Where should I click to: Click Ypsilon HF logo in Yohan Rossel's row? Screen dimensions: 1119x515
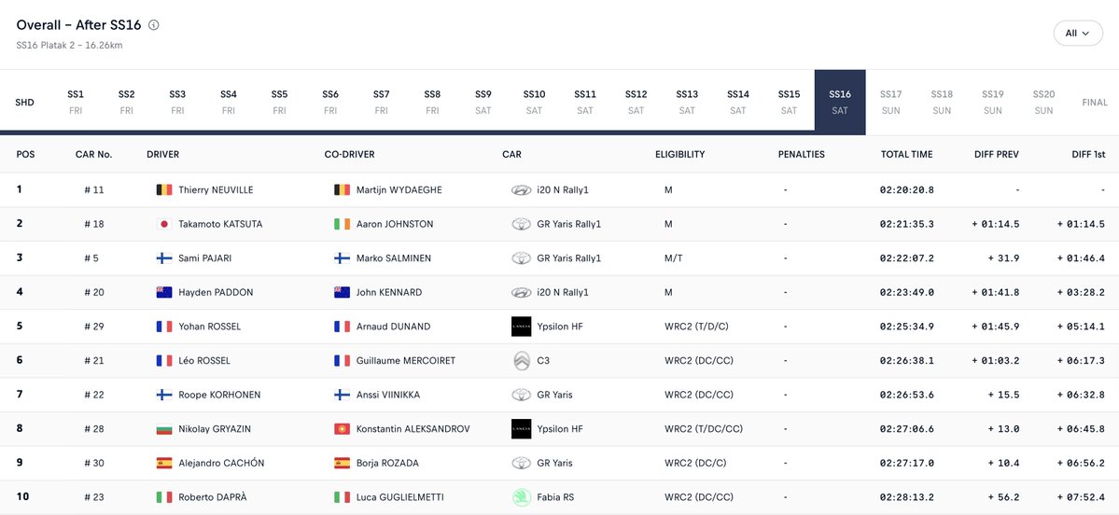point(521,327)
